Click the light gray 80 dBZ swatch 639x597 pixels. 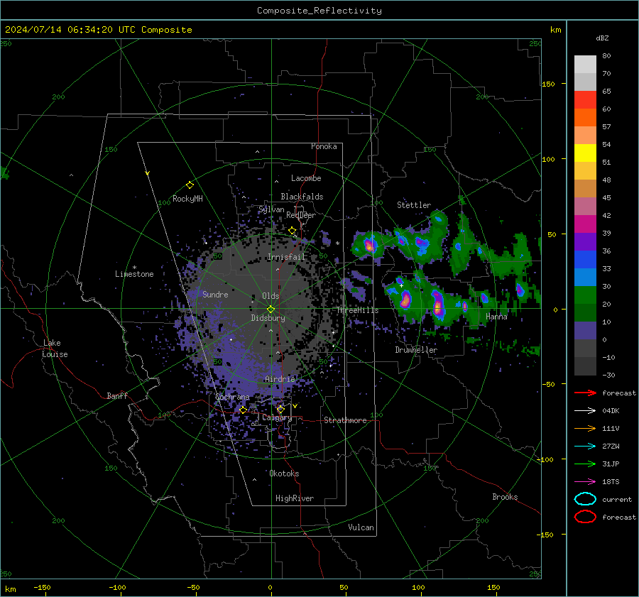click(x=585, y=64)
